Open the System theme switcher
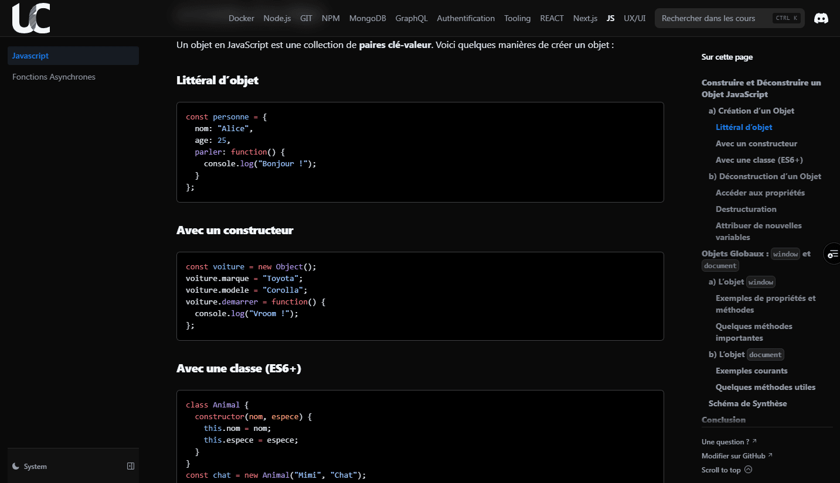Image resolution: width=840 pixels, height=483 pixels. pos(30,467)
